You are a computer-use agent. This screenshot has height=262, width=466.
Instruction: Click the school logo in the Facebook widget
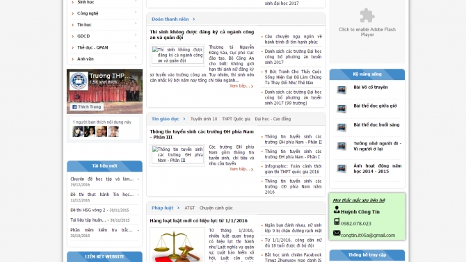[79, 81]
